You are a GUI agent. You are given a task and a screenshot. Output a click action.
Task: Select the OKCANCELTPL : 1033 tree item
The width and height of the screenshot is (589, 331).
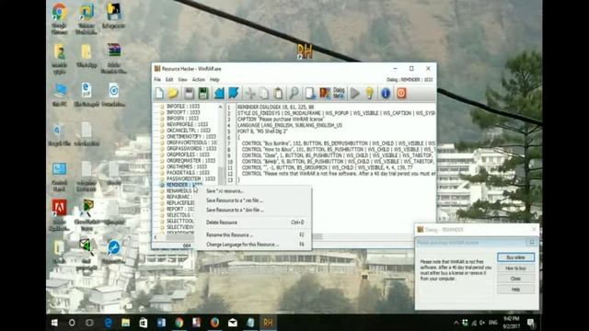(x=189, y=131)
